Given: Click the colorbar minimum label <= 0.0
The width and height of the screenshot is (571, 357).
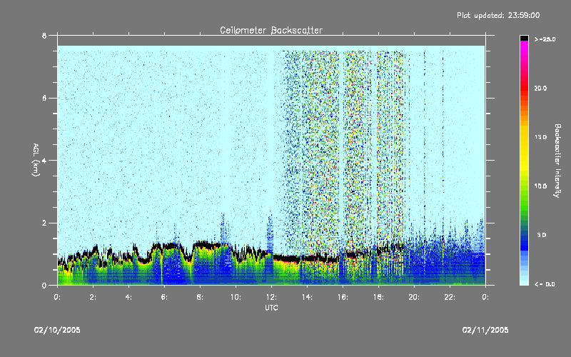Looking at the screenshot, I should tap(545, 284).
